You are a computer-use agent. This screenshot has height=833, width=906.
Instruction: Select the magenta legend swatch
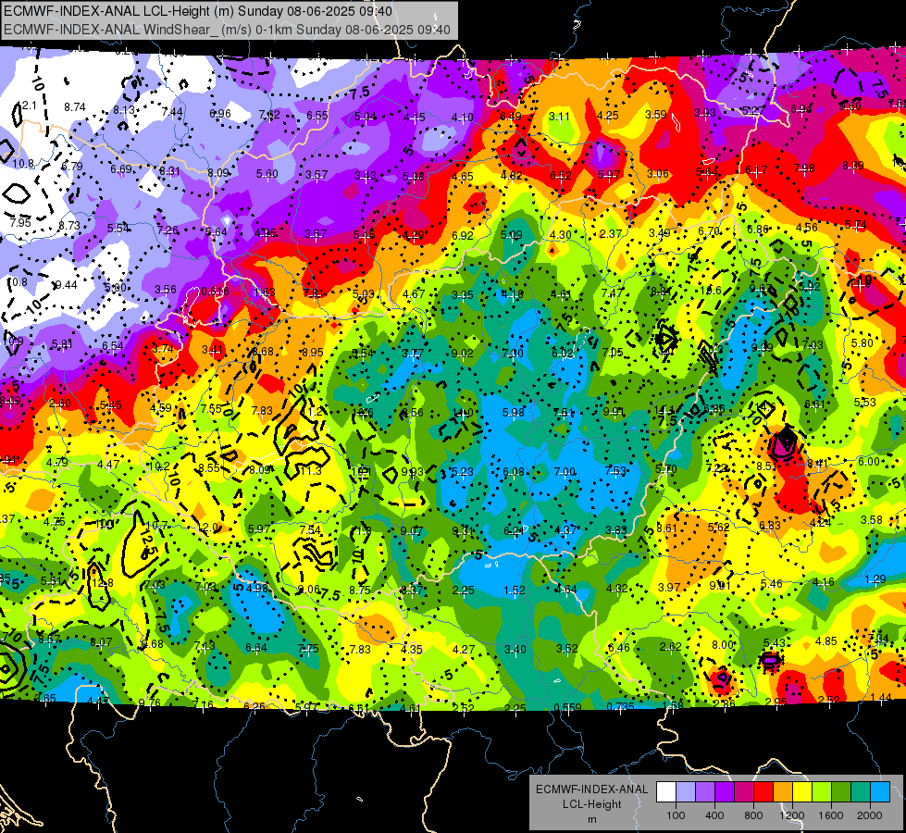pyautogui.click(x=744, y=791)
